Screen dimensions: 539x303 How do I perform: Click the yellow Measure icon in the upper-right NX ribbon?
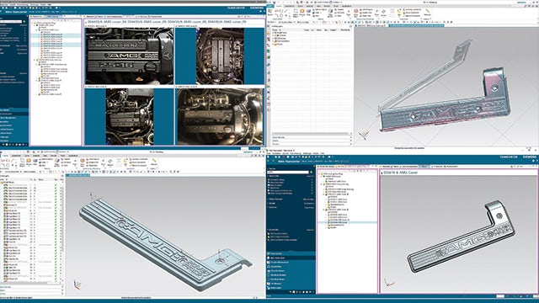(x=428, y=11)
